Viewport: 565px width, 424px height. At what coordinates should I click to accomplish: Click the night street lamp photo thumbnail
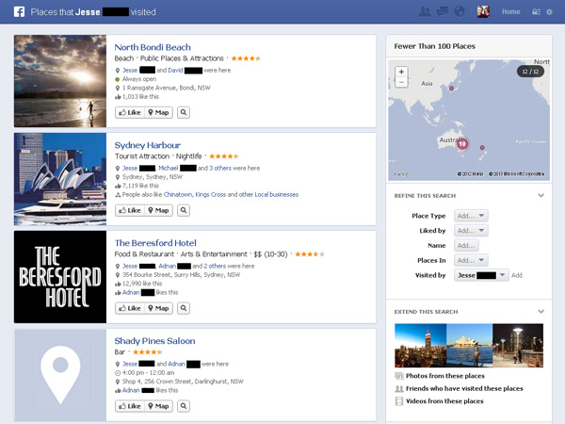point(518,346)
